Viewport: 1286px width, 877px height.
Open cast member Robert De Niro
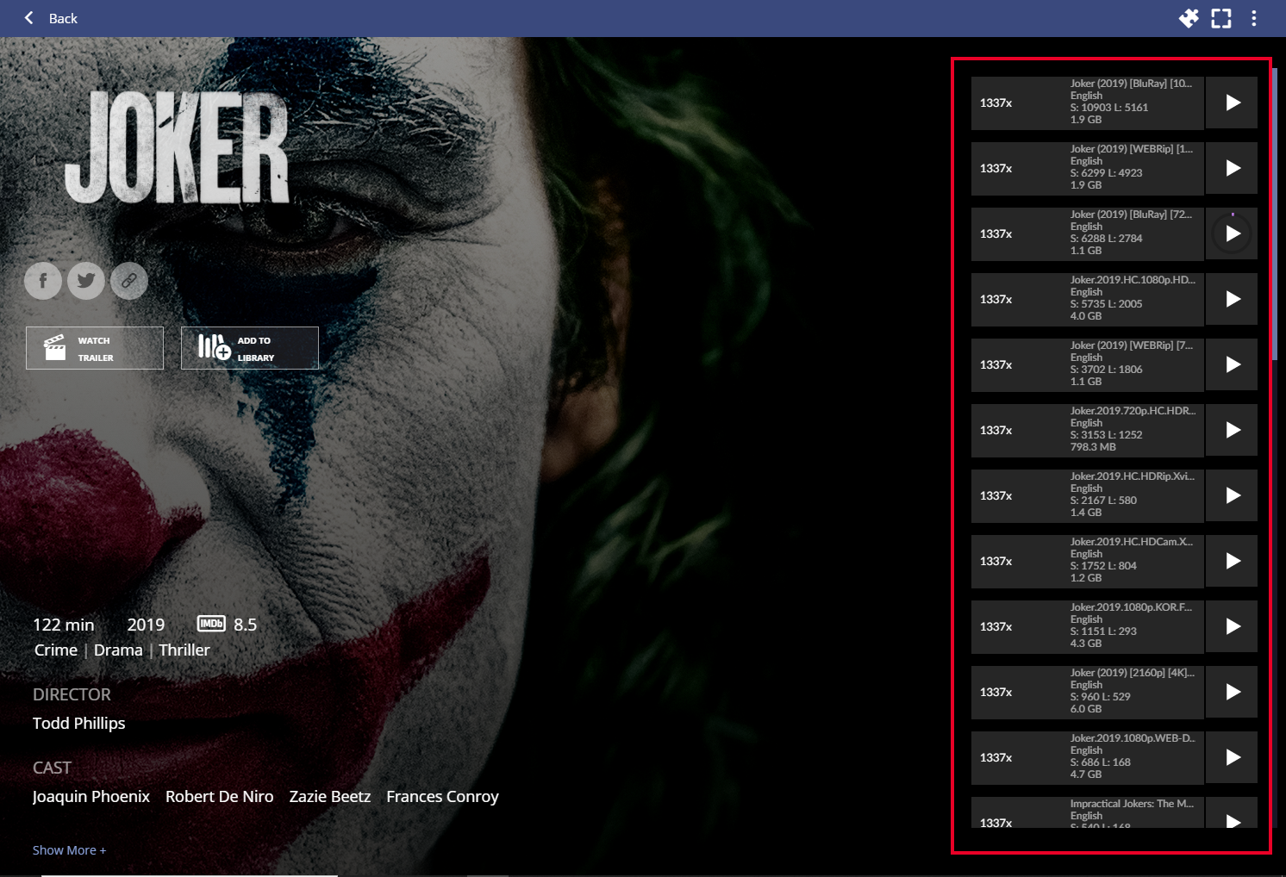point(220,797)
